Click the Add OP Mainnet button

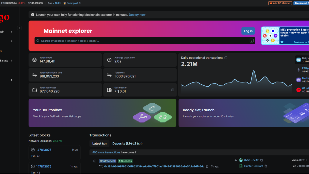[x=280, y=3]
